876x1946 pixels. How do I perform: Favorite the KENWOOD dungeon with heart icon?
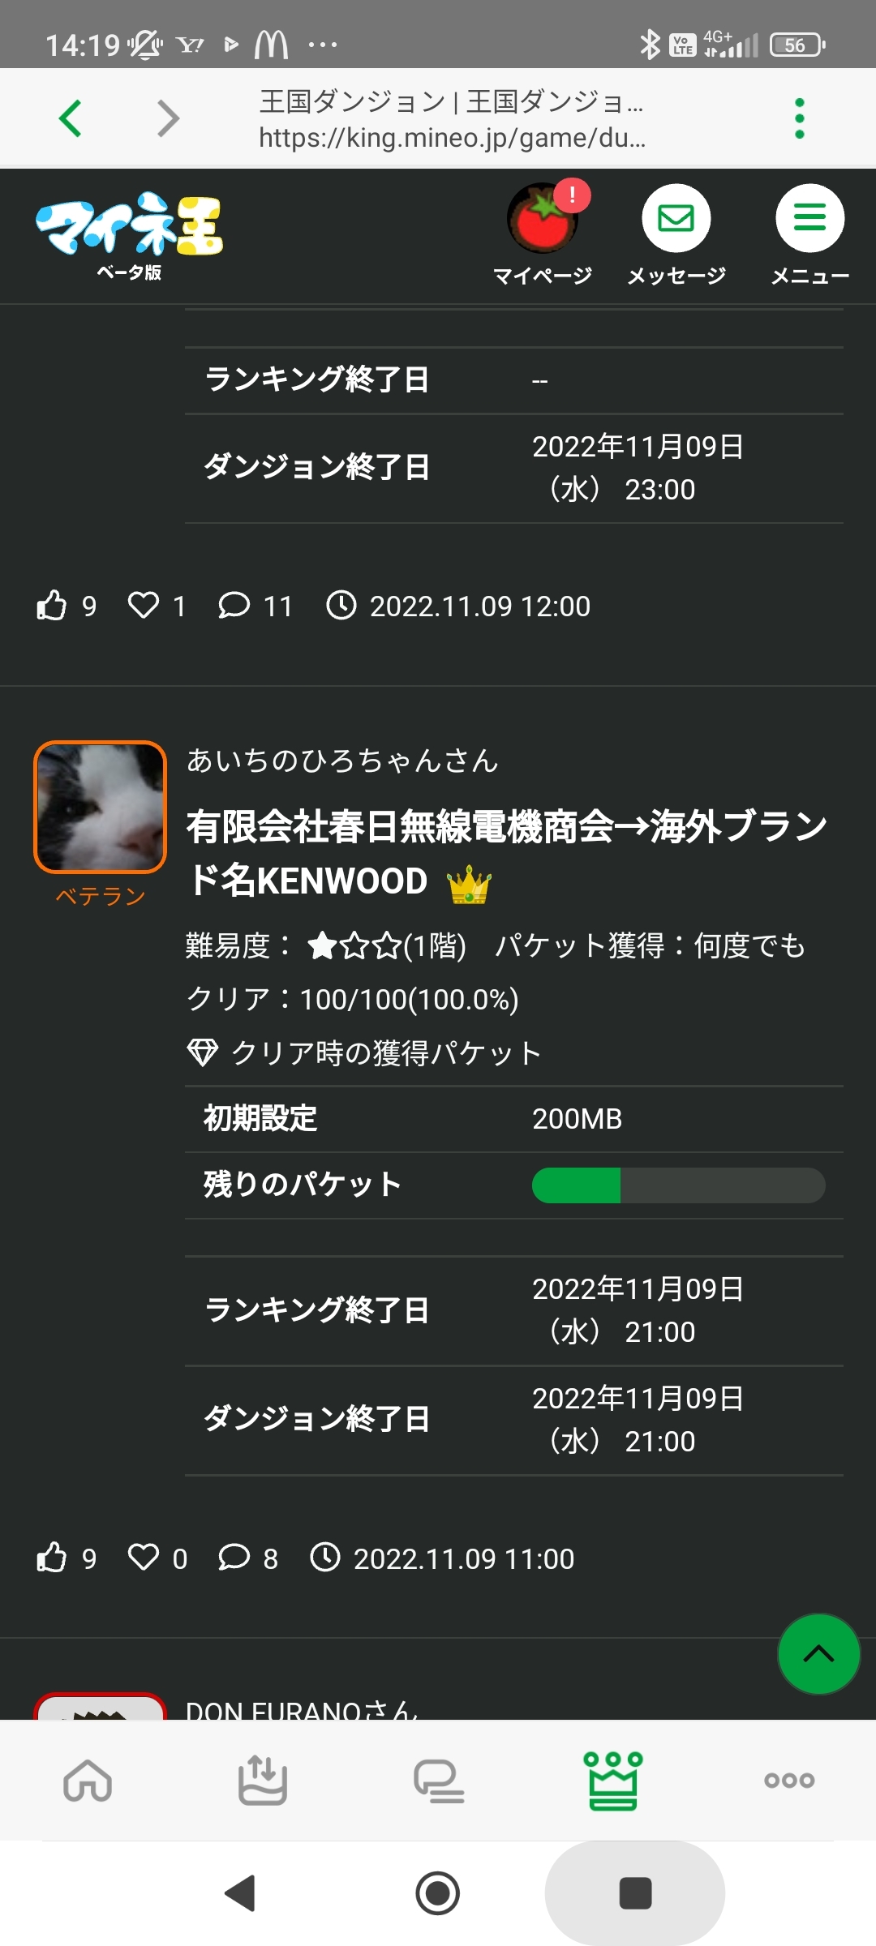[x=144, y=1558]
